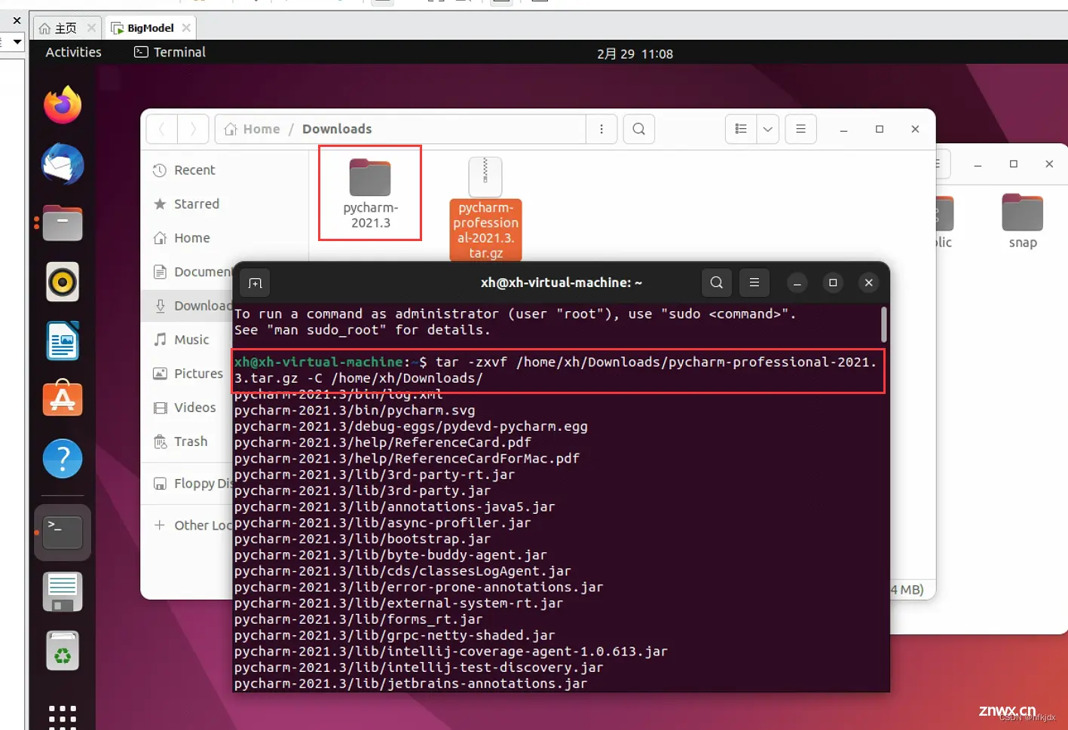Image resolution: width=1068 pixels, height=730 pixels.
Task: Maximize the Files Downloads window
Action: (x=879, y=129)
